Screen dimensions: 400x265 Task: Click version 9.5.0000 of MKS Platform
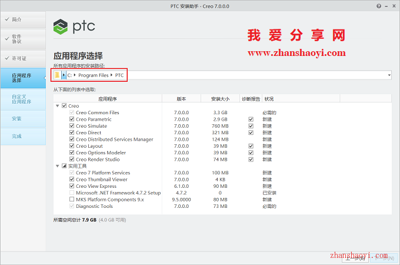(x=181, y=200)
